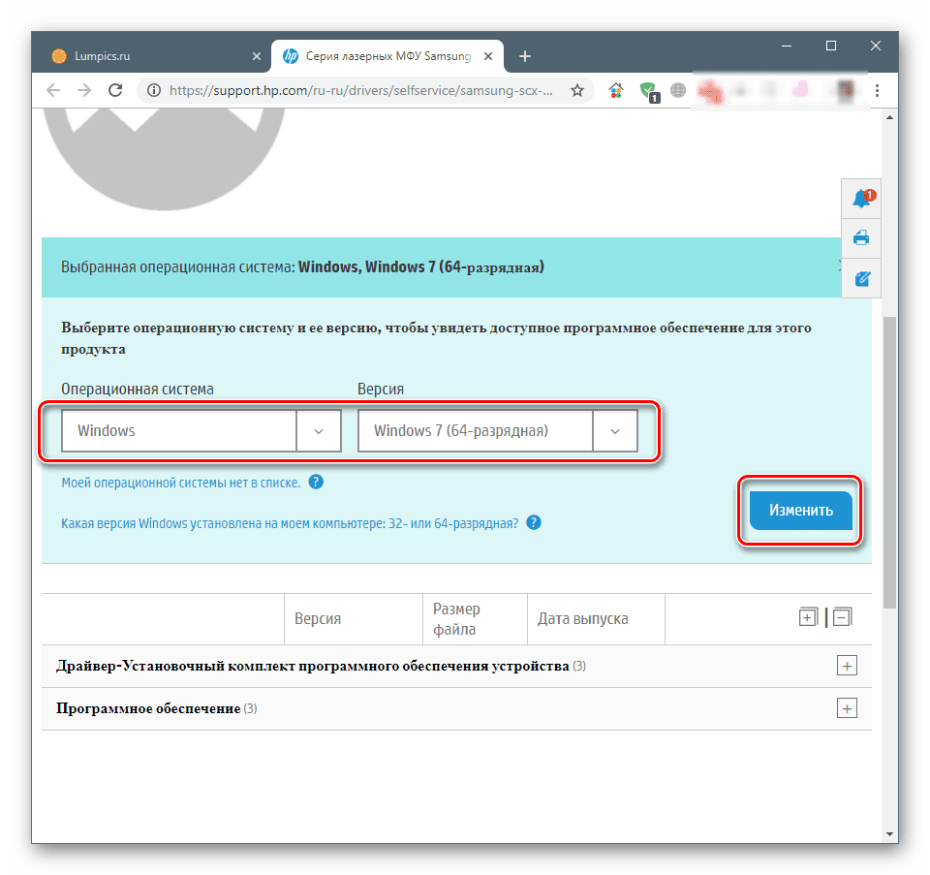This screenshot has width=930, height=875.
Task: Click the site info icon in address bar
Action: pyautogui.click(x=154, y=90)
